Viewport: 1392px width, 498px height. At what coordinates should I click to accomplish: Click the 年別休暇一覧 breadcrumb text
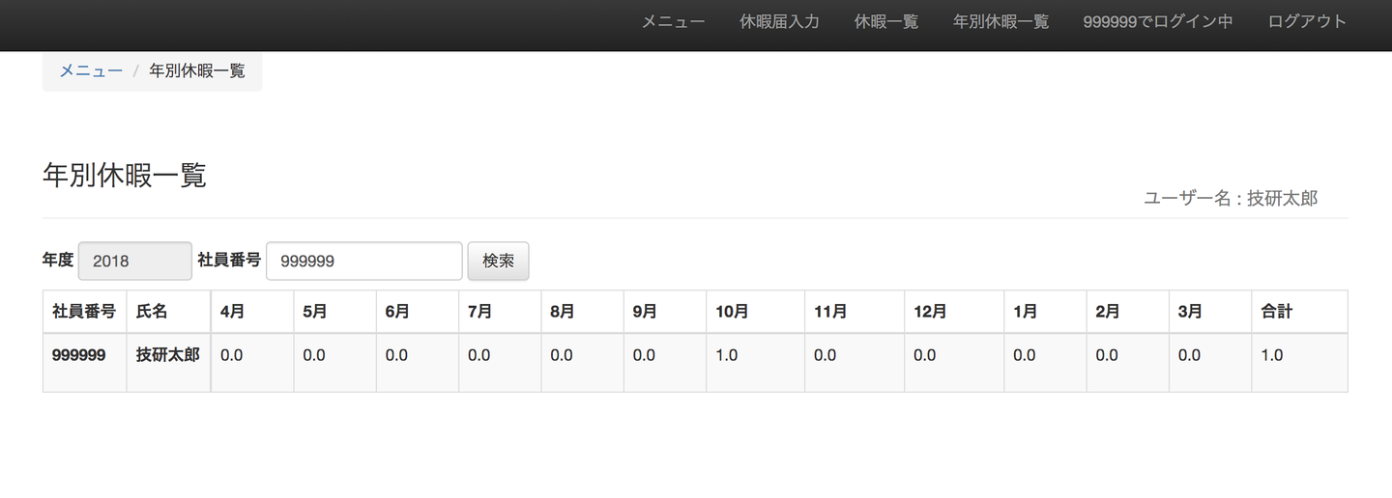(x=197, y=70)
